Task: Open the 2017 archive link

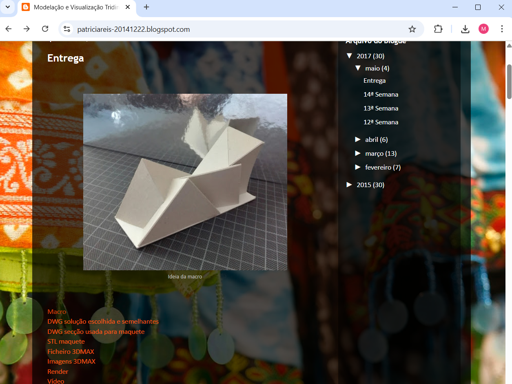Action: (364, 56)
